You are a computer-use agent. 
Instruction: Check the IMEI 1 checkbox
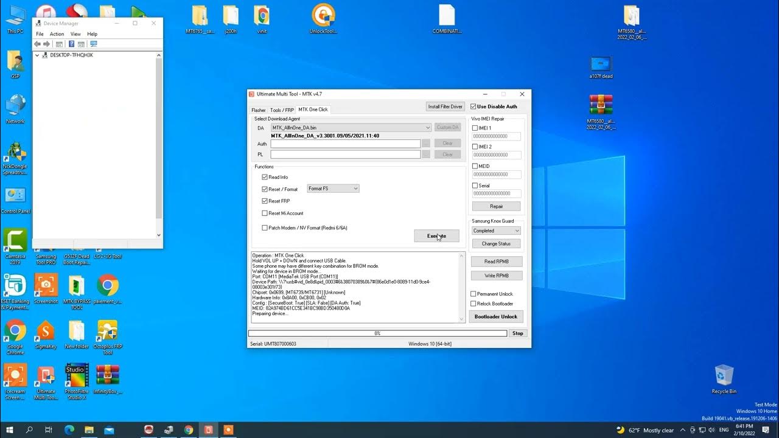[475, 128]
